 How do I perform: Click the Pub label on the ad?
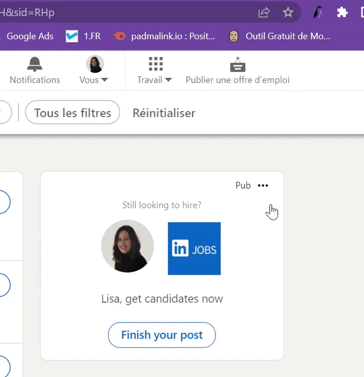click(x=243, y=185)
